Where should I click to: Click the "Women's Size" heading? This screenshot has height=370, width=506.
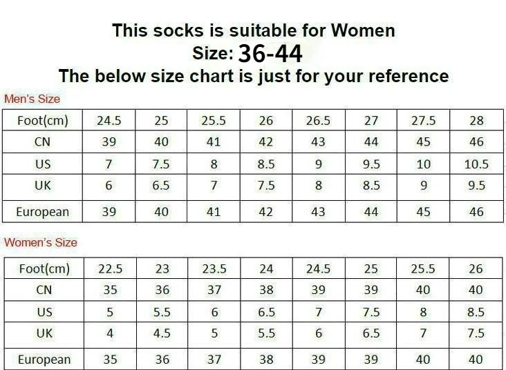point(41,242)
